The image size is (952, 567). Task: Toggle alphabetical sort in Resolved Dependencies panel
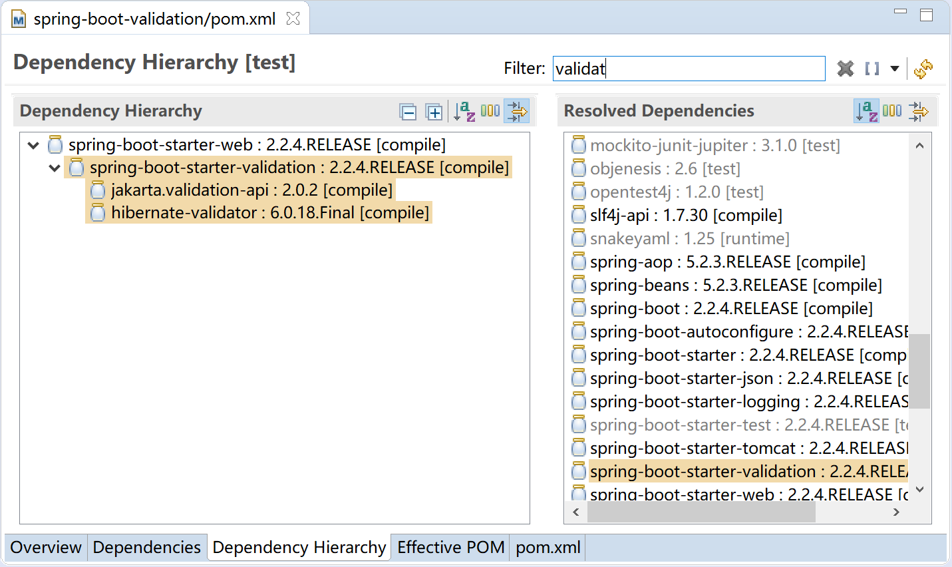(866, 111)
